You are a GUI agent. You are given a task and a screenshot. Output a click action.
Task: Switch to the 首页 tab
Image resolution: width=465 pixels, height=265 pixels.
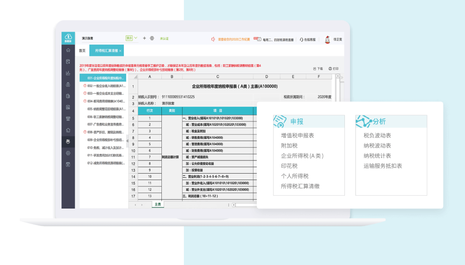point(82,51)
